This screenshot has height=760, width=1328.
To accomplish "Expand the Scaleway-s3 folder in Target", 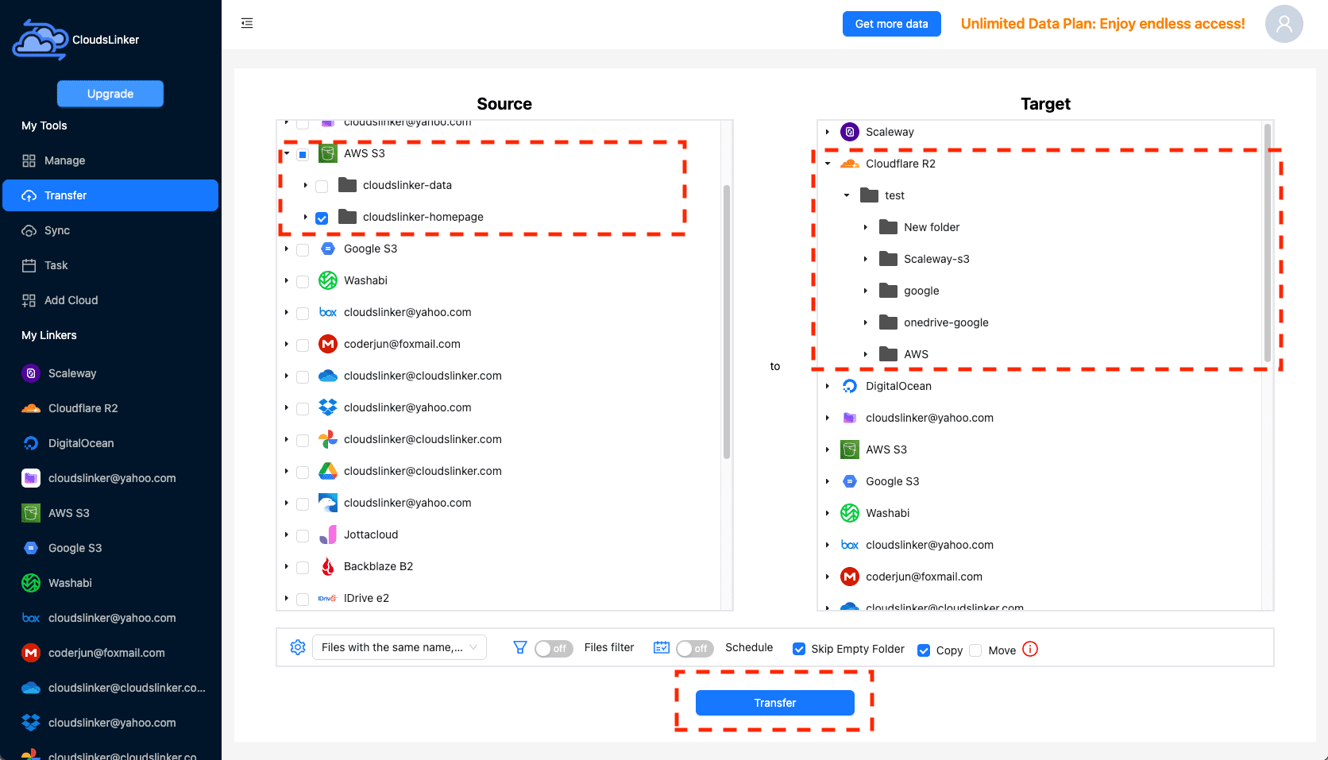I will pyautogui.click(x=866, y=259).
